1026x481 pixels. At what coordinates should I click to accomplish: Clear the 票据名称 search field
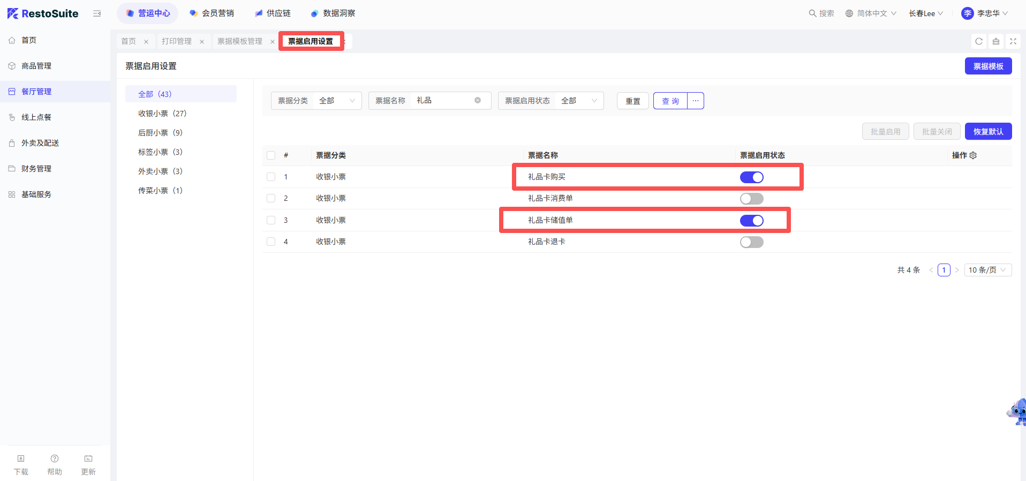(478, 100)
